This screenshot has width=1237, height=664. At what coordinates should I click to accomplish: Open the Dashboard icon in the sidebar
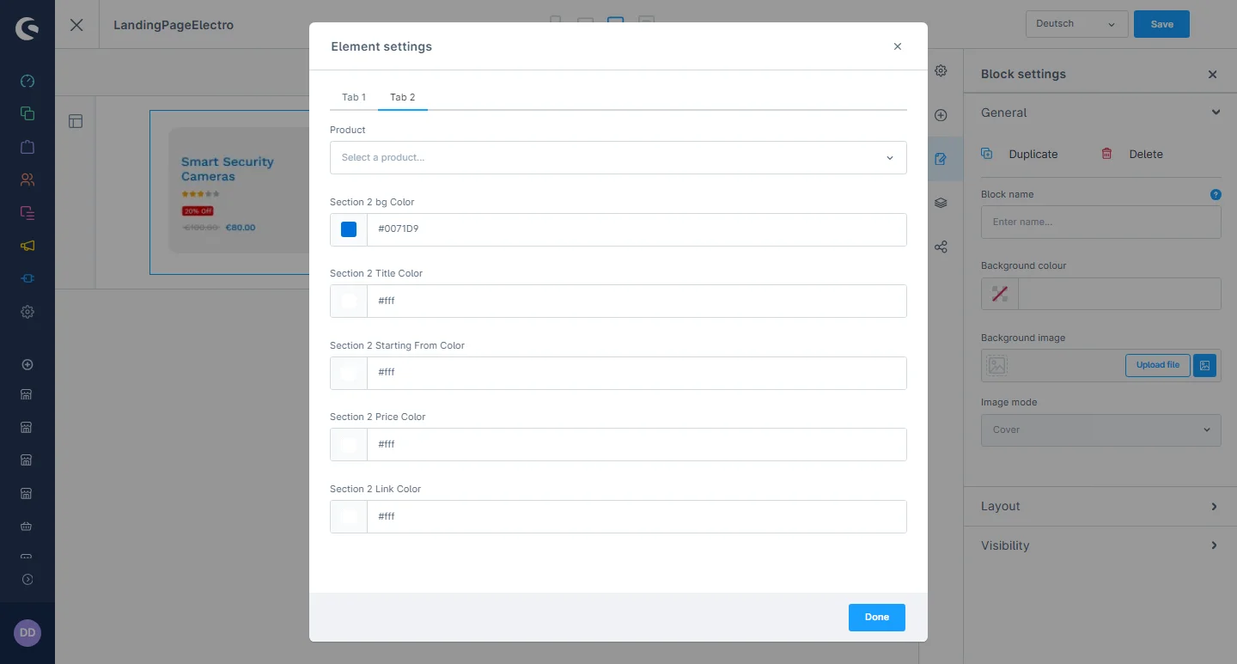[27, 82]
